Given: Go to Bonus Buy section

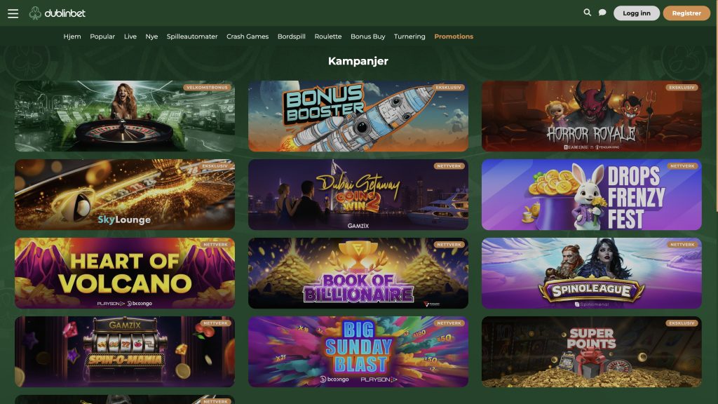Looking at the screenshot, I should 367,36.
